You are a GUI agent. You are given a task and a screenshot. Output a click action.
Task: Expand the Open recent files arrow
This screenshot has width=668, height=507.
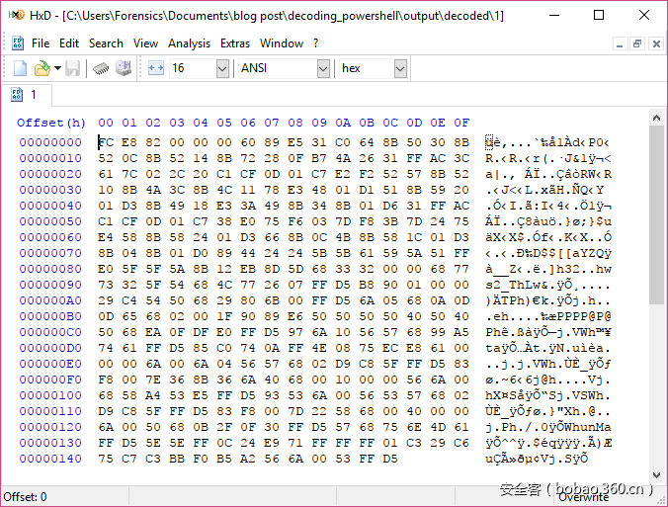57,68
